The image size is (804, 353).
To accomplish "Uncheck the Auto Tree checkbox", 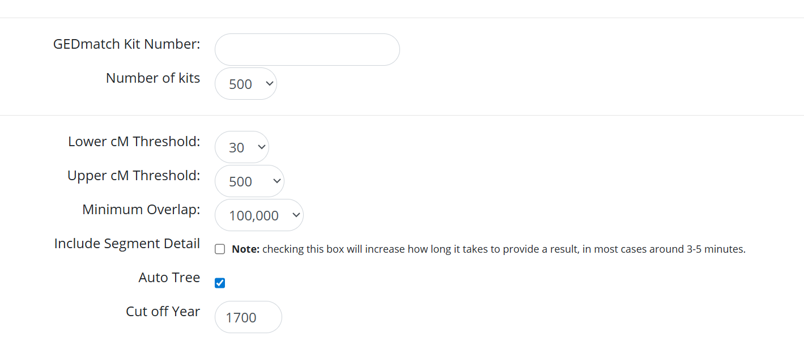I will click(x=220, y=283).
